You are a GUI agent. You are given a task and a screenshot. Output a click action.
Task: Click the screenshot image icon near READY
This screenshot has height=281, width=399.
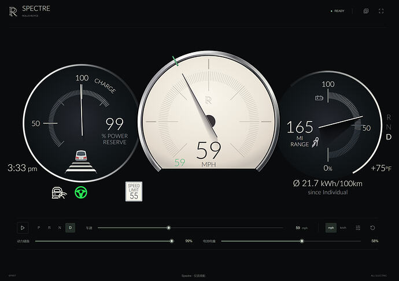pyautogui.click(x=366, y=11)
